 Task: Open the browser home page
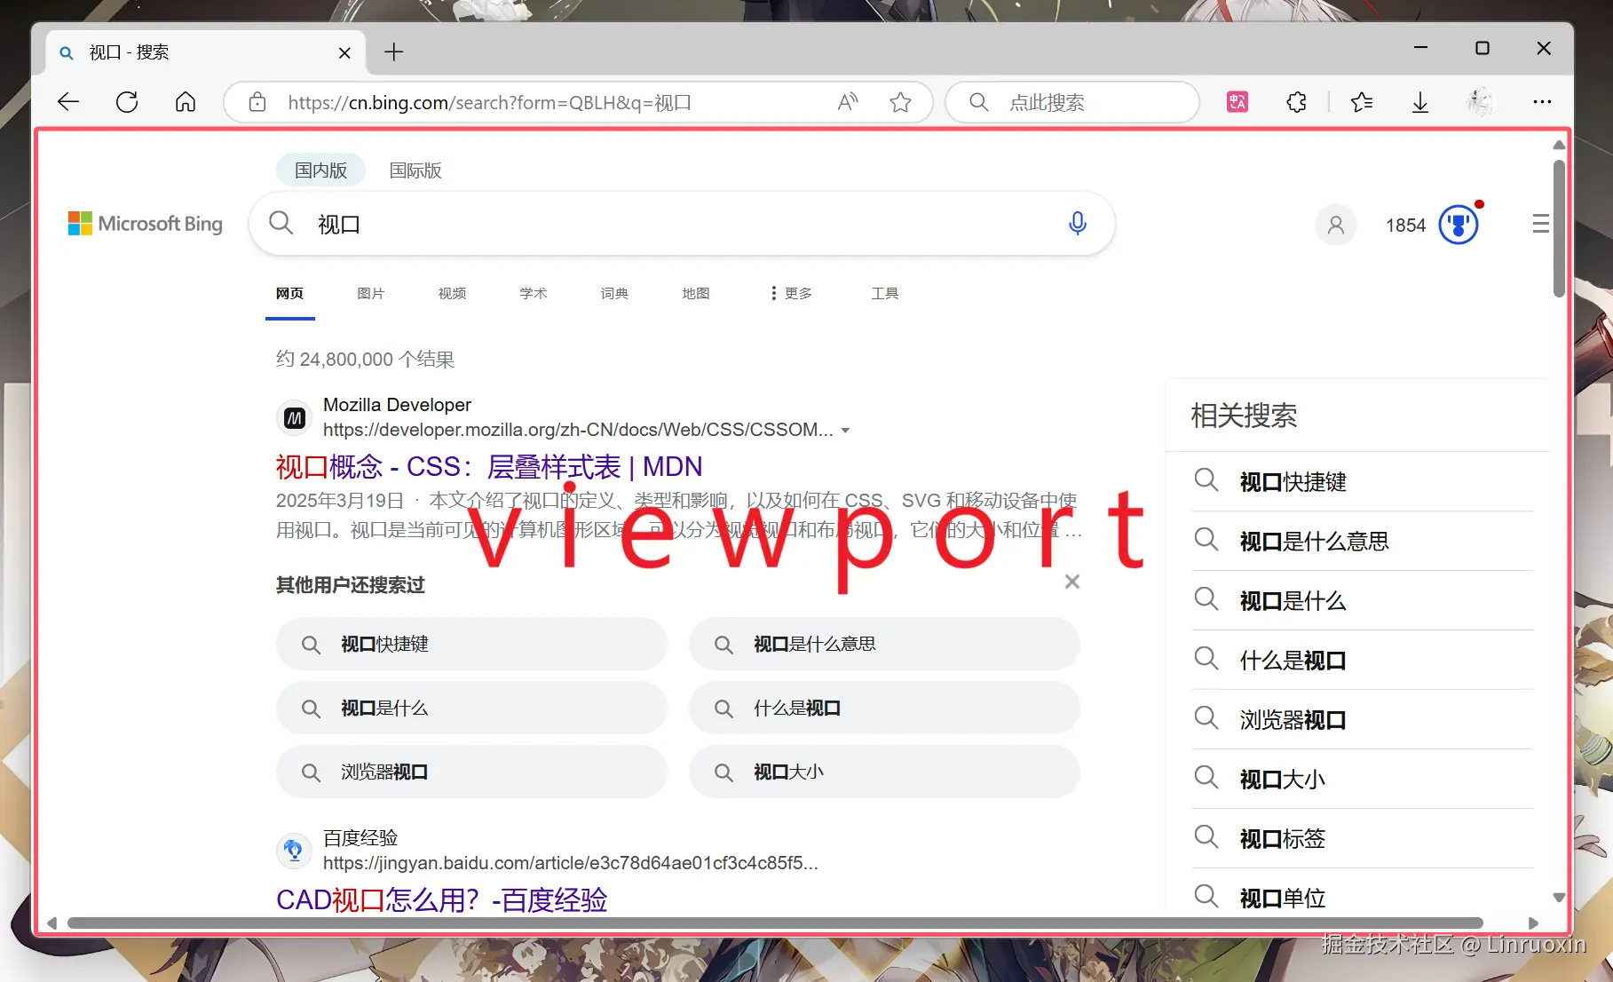(186, 102)
